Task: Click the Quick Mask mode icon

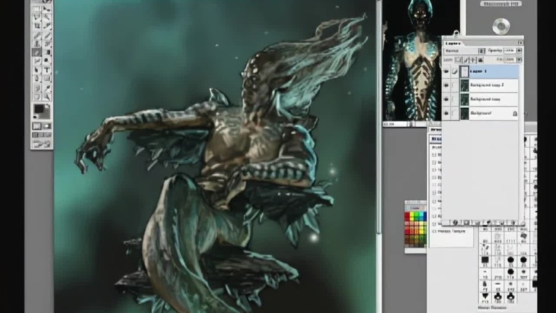Action: (46, 125)
